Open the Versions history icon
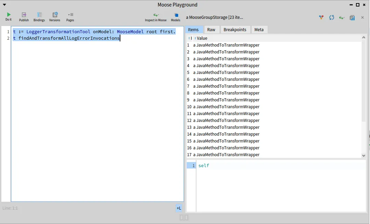This screenshot has height=224, width=370. pos(55,17)
